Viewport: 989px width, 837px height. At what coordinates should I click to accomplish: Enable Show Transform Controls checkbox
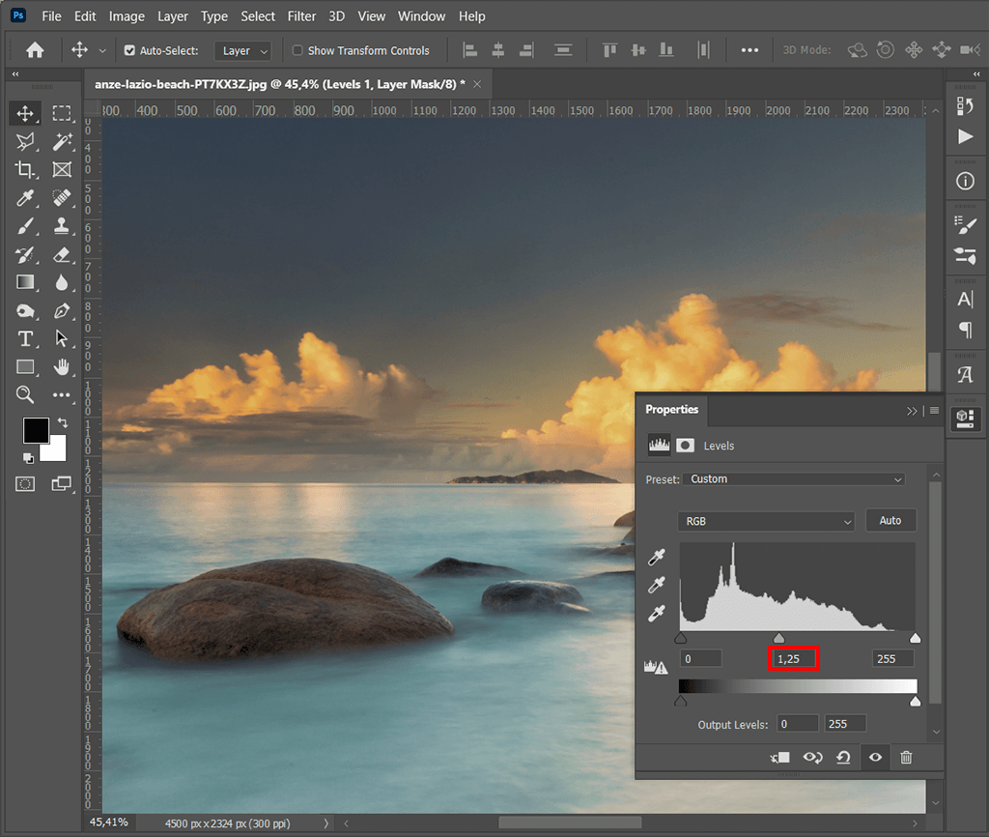pos(297,50)
